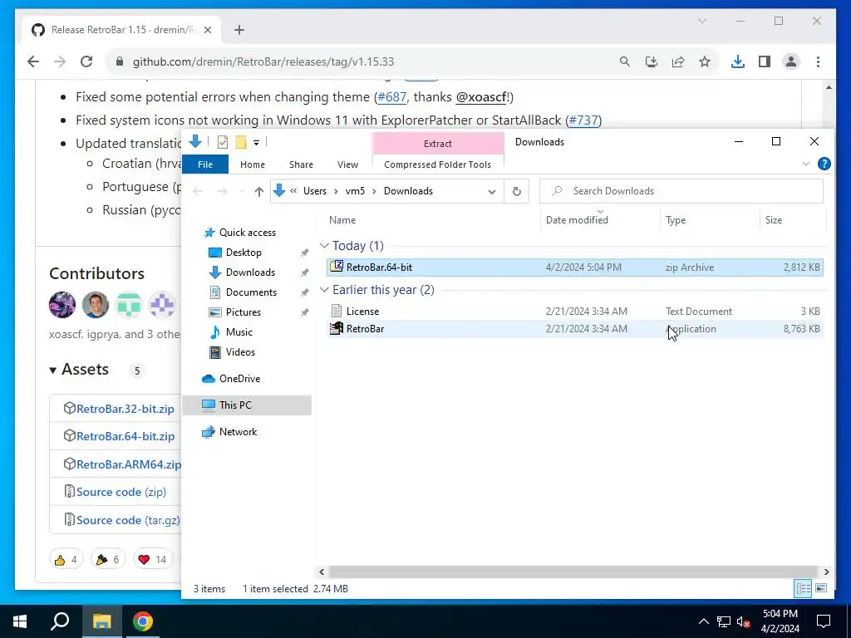This screenshot has width=851, height=638.
Task: Show hidden system tray icons
Action: click(x=703, y=621)
